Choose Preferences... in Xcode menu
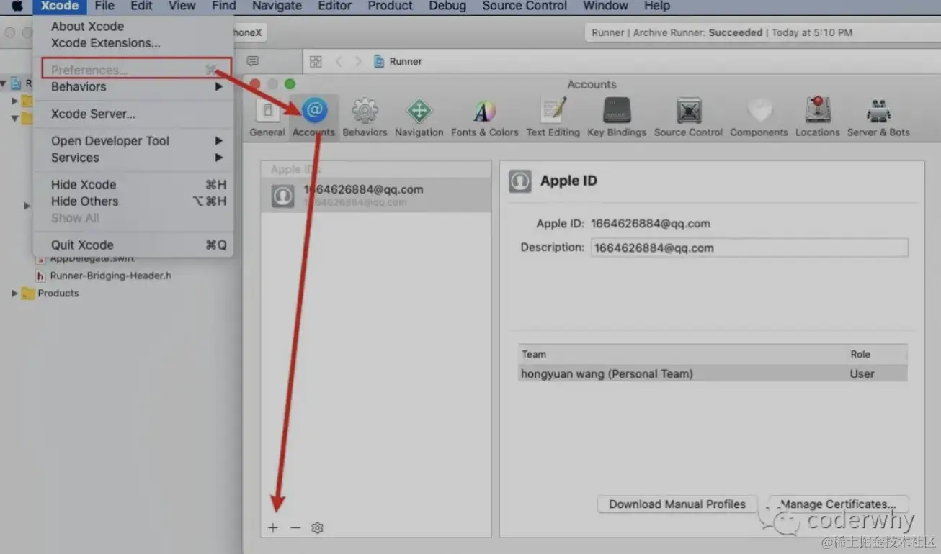Viewport: 941px width, 554px height. coord(135,70)
